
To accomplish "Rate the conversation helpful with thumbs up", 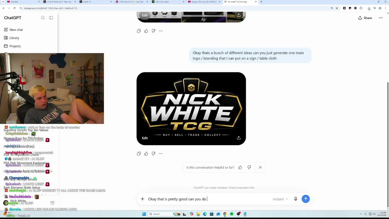I will pyautogui.click(x=240, y=167).
